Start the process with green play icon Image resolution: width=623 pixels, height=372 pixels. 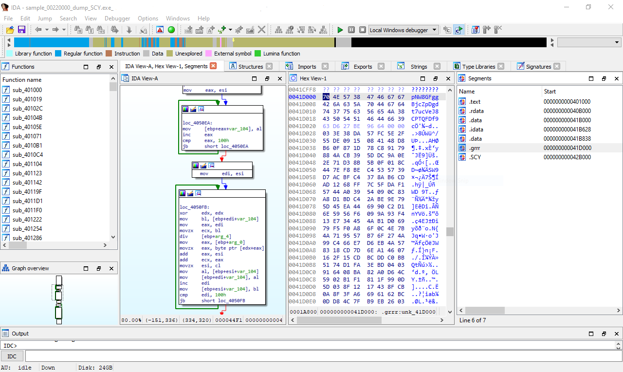point(341,30)
